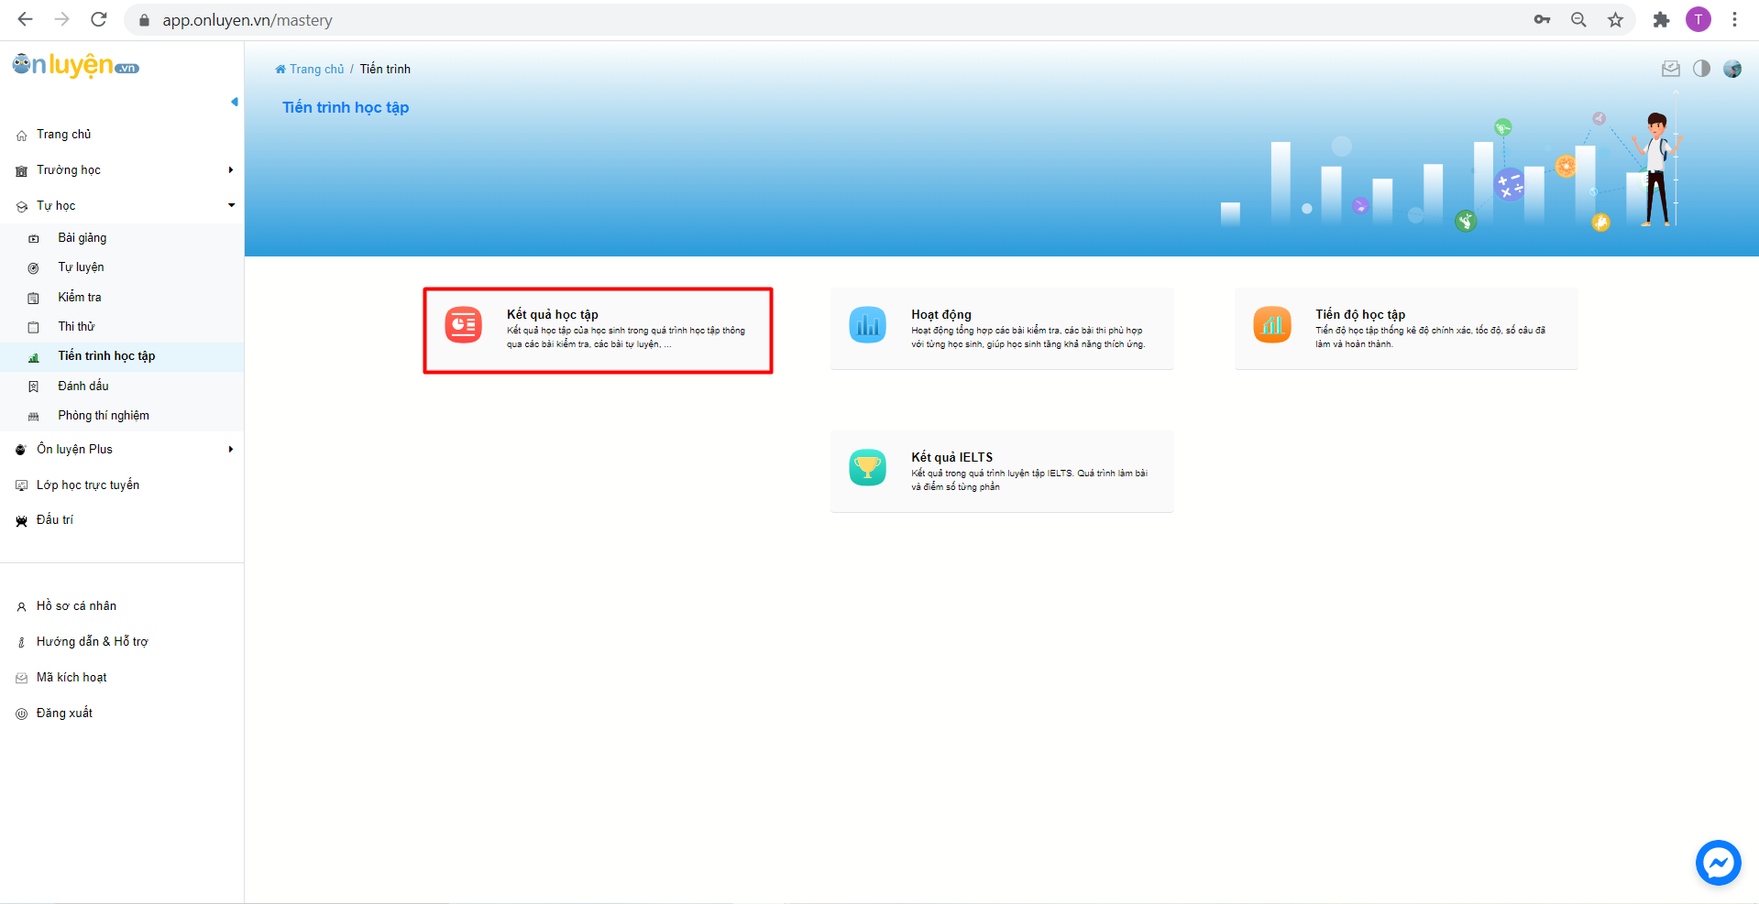
Task: Click the icon beside Đăng xuất
Action: [x=21, y=714]
